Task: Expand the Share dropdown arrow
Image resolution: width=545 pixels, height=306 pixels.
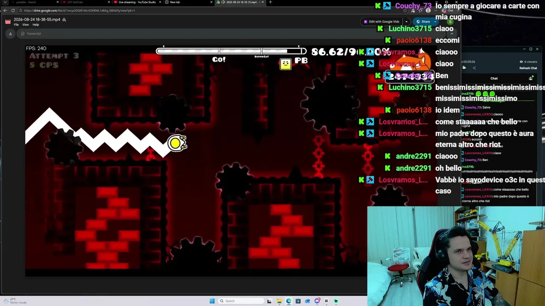Action: pyautogui.click(x=434, y=22)
